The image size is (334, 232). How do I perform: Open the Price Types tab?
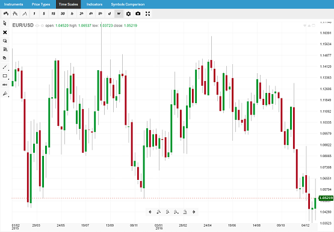click(x=41, y=4)
